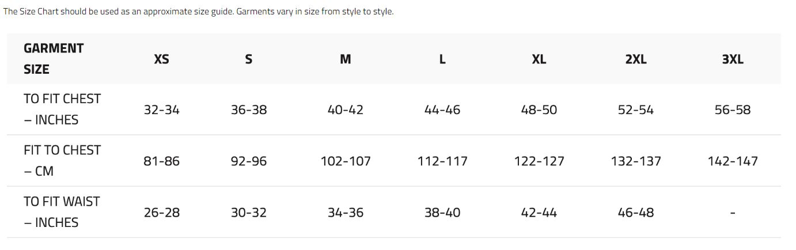
Task: Select the XL column header
Action: click(539, 59)
